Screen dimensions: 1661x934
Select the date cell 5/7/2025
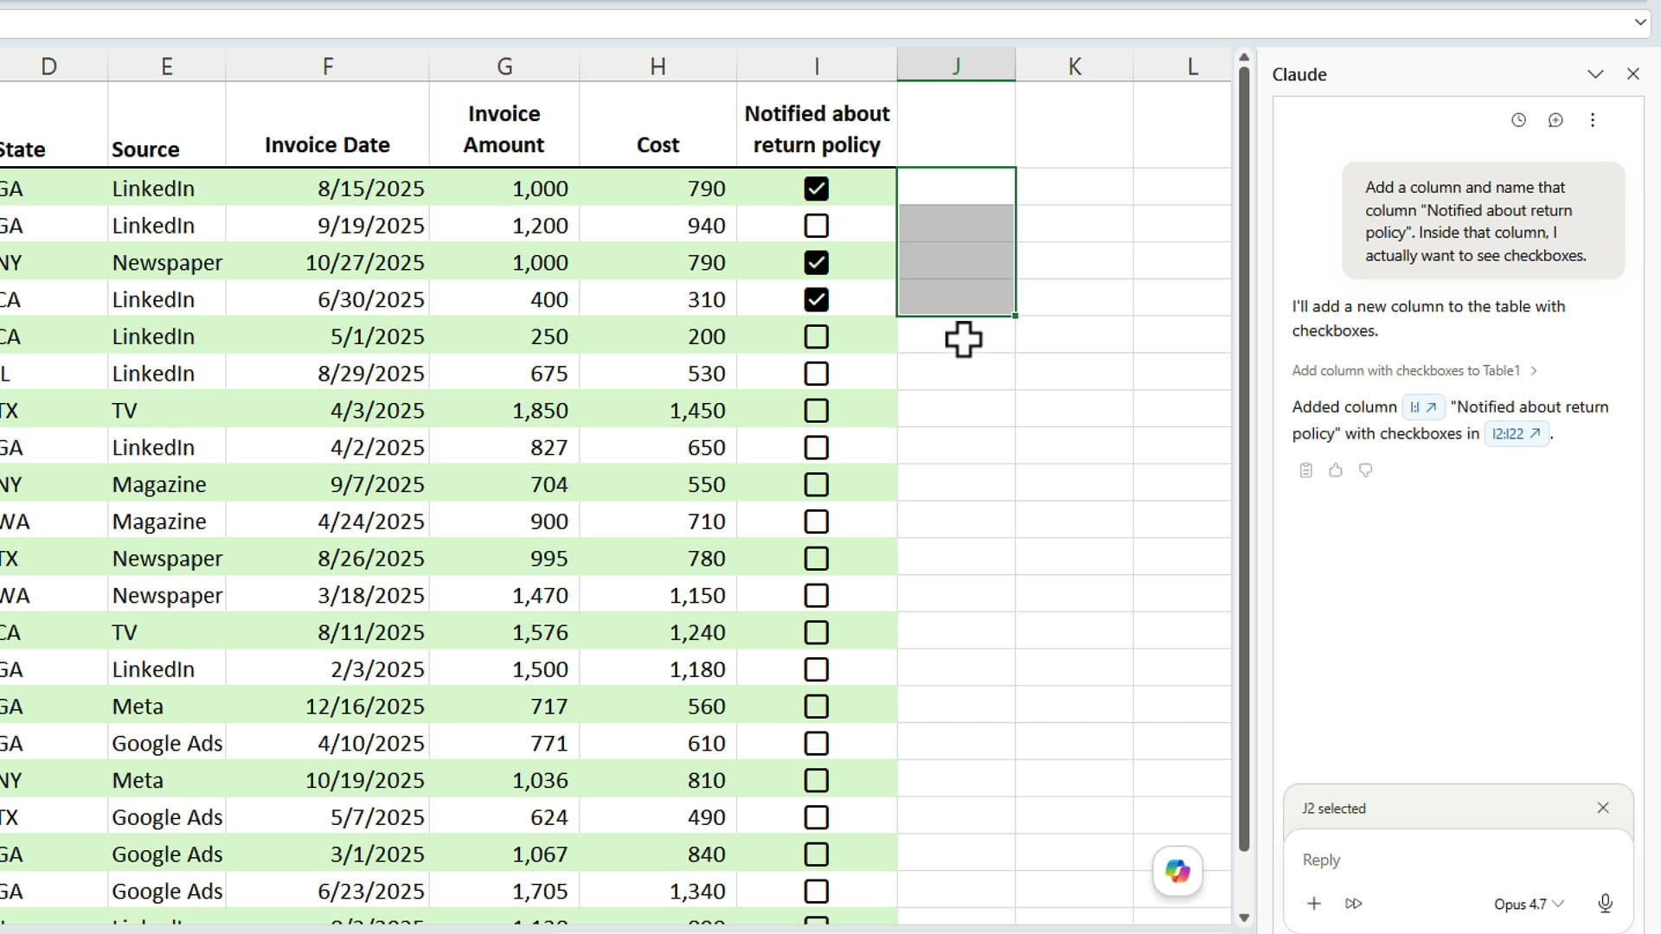coord(327,817)
